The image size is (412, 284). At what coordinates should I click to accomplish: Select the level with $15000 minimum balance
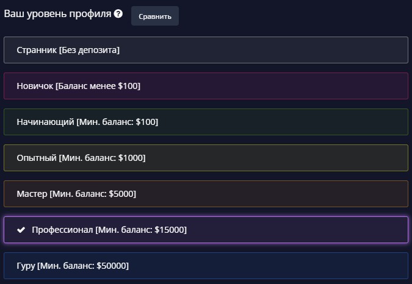point(205,230)
